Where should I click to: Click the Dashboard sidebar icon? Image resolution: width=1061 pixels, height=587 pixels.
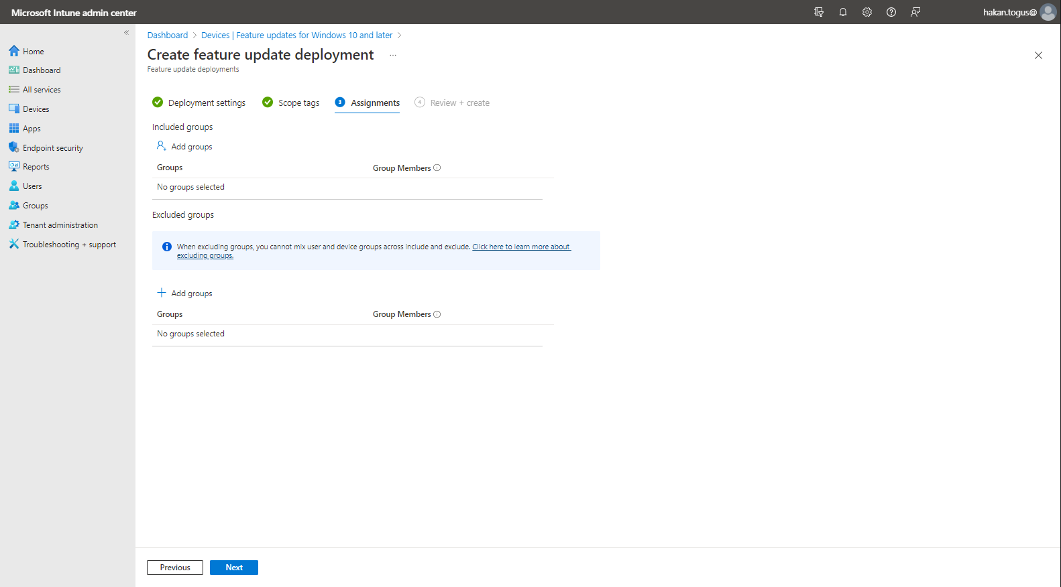(x=14, y=70)
